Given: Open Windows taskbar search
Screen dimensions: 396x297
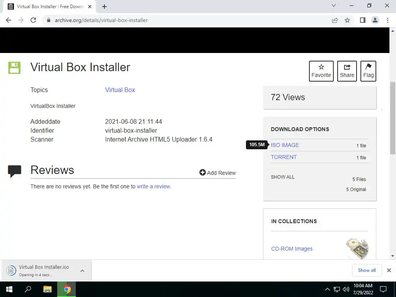Looking at the screenshot, I should pyautogui.click(x=28, y=289).
